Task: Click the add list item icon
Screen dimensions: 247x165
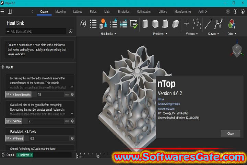Action: (x=114, y=23)
